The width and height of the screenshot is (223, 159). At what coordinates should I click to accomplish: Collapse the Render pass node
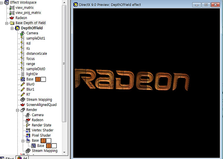click(17, 110)
